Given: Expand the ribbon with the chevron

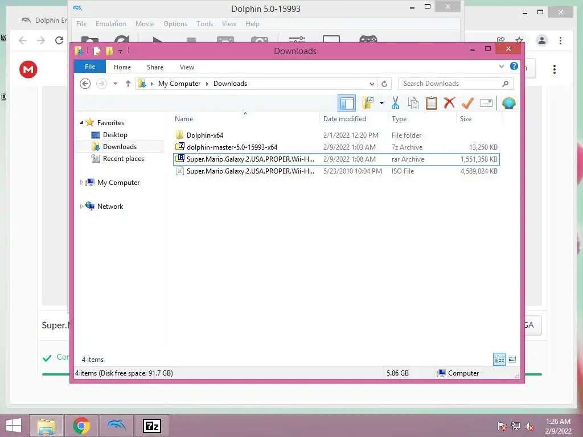Looking at the screenshot, I should [501, 67].
